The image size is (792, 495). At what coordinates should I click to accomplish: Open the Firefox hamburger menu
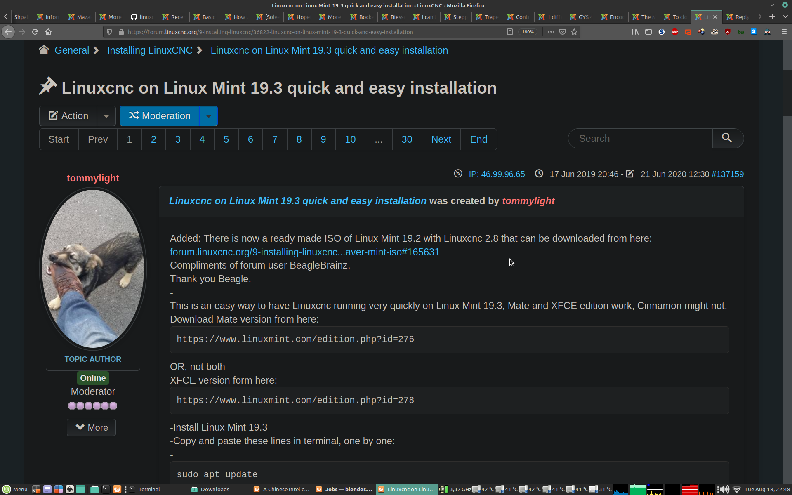click(x=784, y=32)
